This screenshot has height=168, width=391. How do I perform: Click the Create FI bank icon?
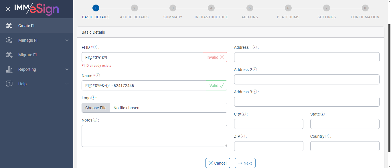9,26
